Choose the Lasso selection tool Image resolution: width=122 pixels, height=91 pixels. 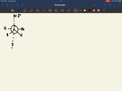click(44, 10)
